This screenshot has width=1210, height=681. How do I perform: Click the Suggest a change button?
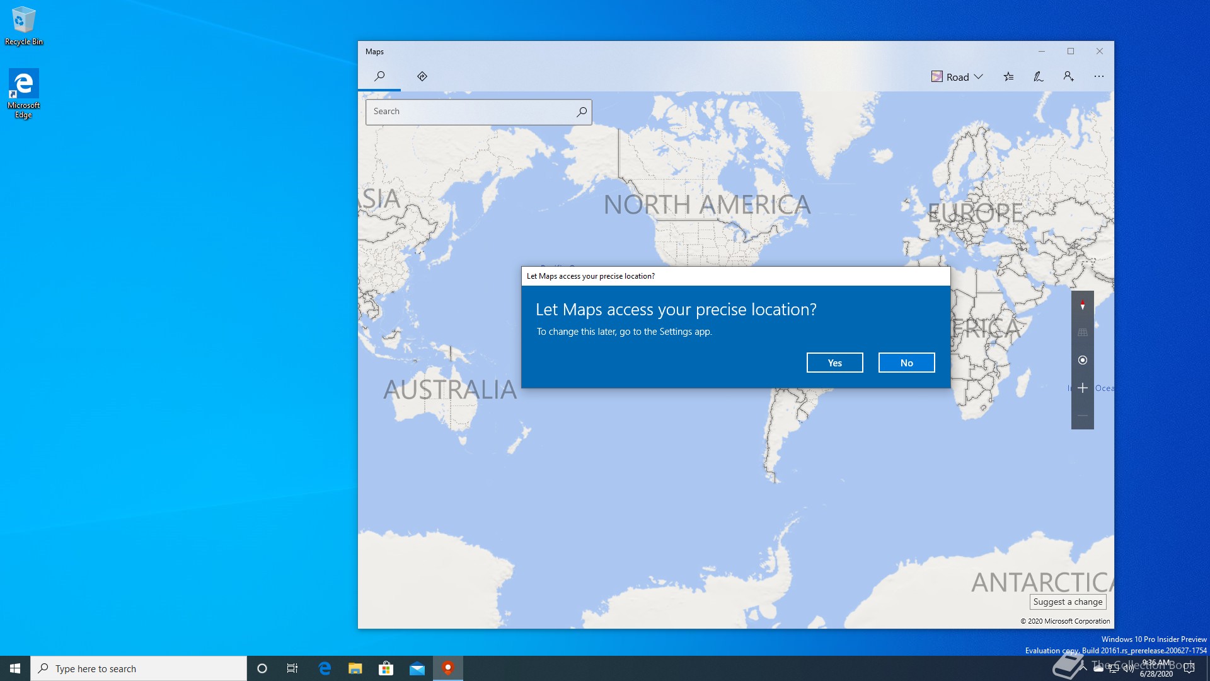coord(1068,602)
